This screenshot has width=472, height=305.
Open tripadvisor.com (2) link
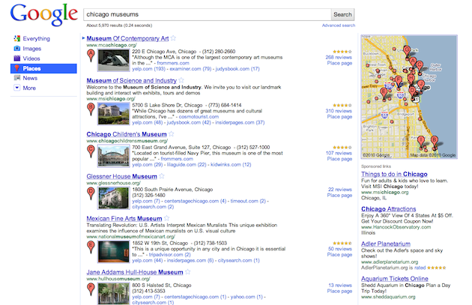[x=170, y=255]
